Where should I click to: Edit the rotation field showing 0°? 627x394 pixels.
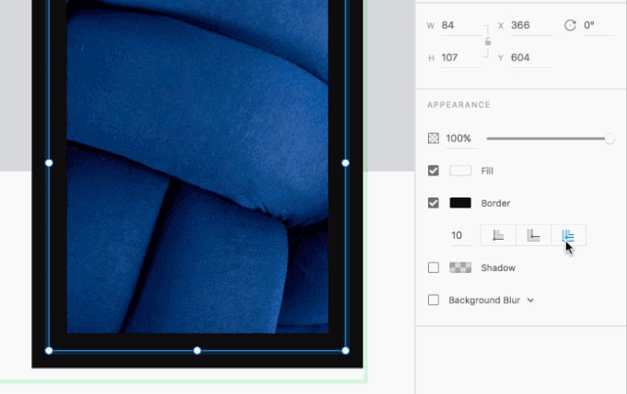[598, 26]
